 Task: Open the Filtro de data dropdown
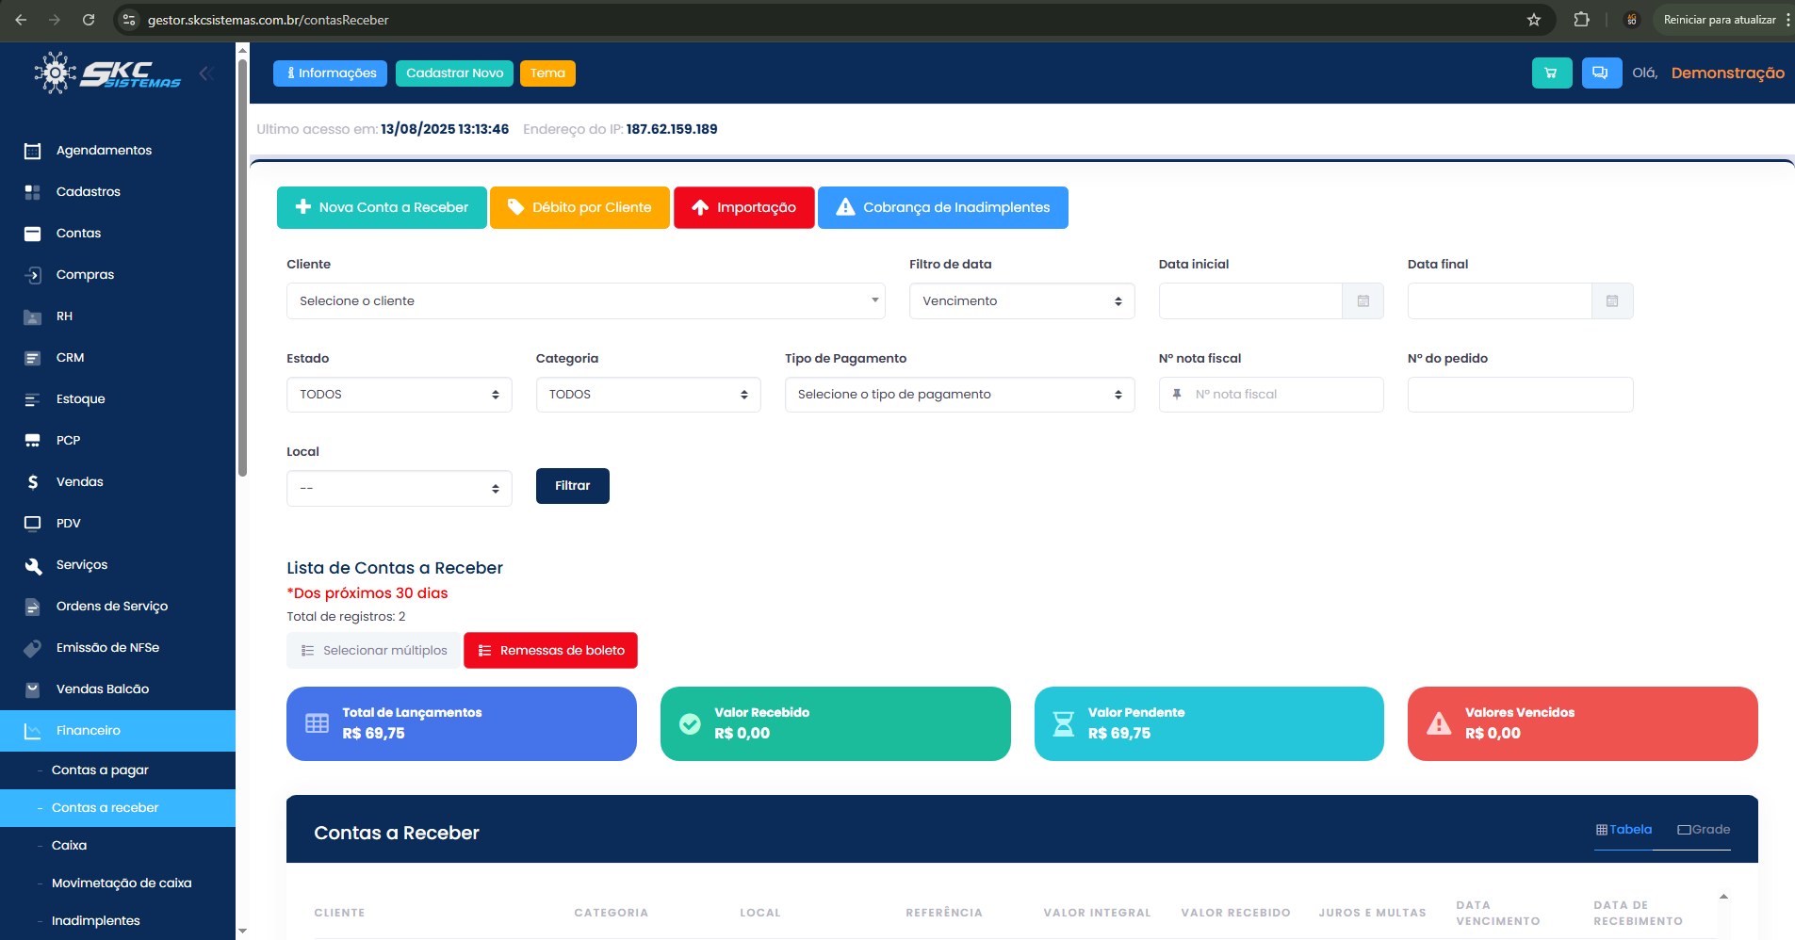[x=1021, y=301]
